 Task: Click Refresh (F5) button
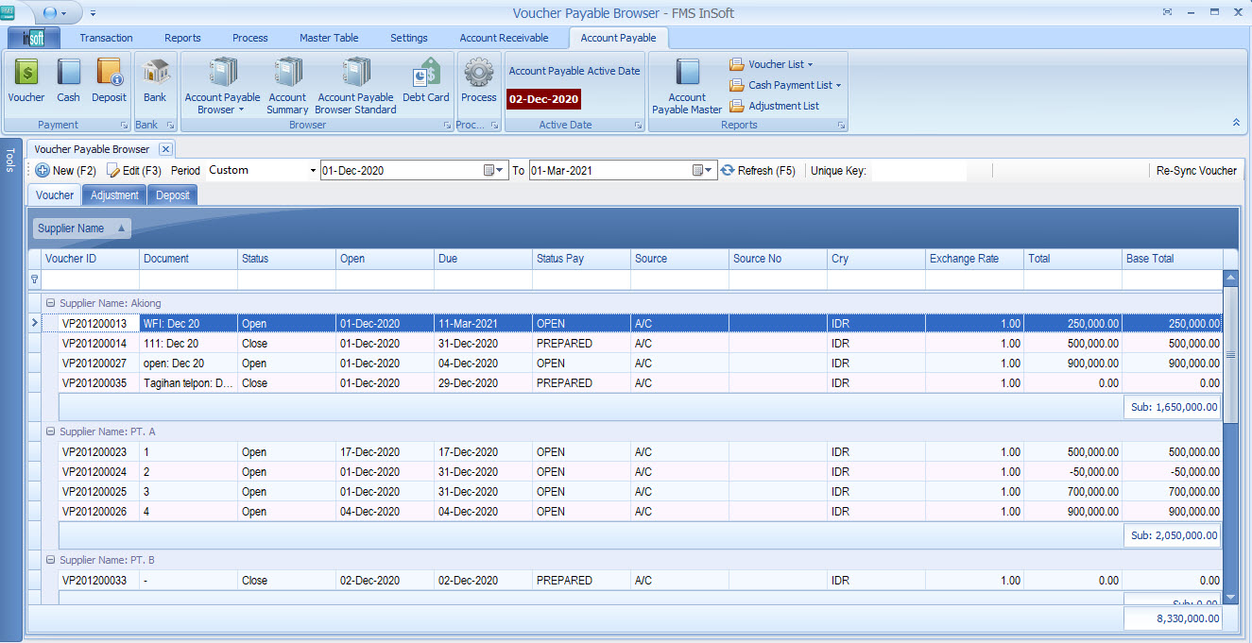click(758, 171)
